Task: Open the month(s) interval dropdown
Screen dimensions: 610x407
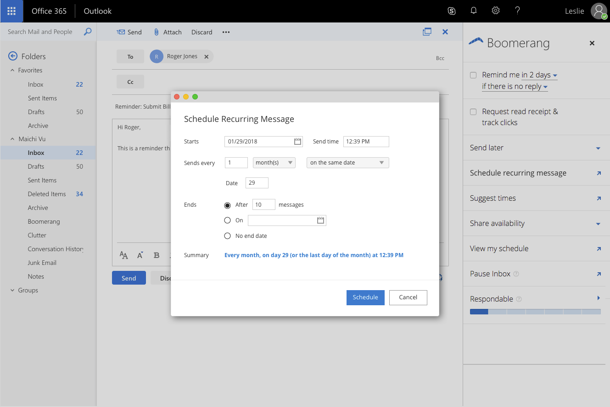Action: point(274,162)
